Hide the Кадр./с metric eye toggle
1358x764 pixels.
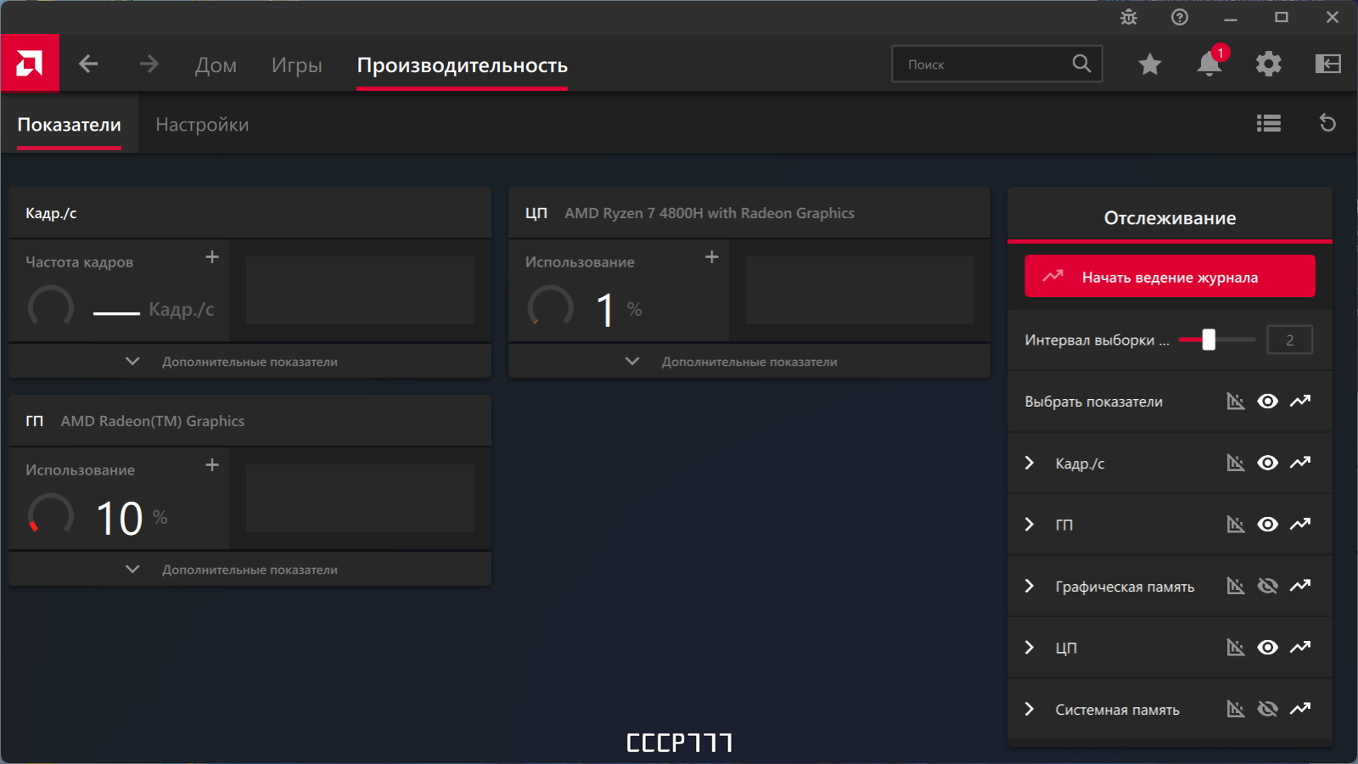point(1267,463)
